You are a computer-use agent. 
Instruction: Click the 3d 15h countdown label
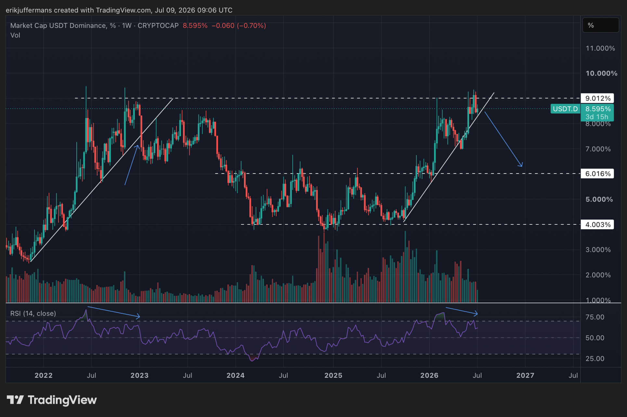pyautogui.click(x=597, y=117)
